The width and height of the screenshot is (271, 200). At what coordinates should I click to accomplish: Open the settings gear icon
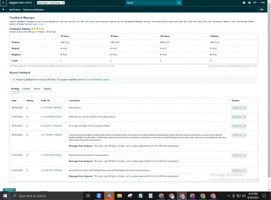point(249,3)
